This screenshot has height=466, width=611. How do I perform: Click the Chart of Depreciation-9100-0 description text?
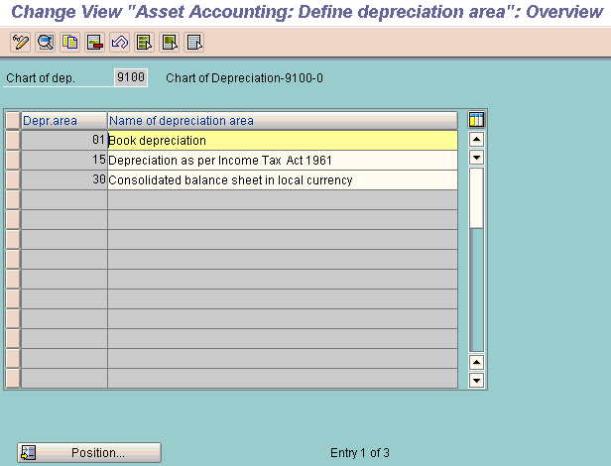(244, 78)
